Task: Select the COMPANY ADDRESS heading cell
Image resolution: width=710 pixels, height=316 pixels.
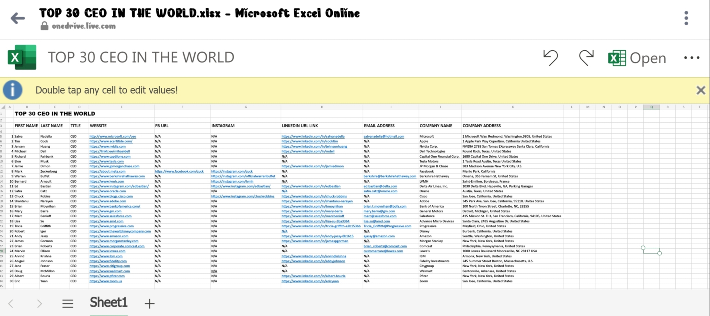Action: click(481, 126)
